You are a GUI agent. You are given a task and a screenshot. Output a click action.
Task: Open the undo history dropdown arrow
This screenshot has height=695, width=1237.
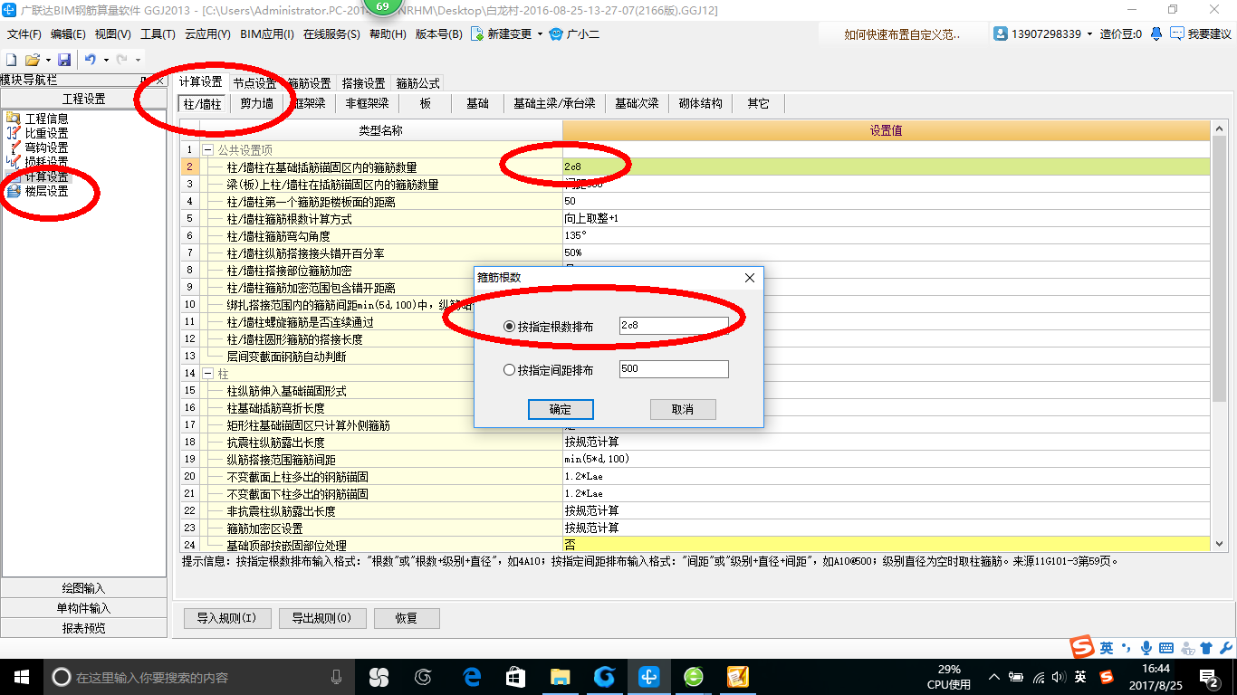click(105, 60)
